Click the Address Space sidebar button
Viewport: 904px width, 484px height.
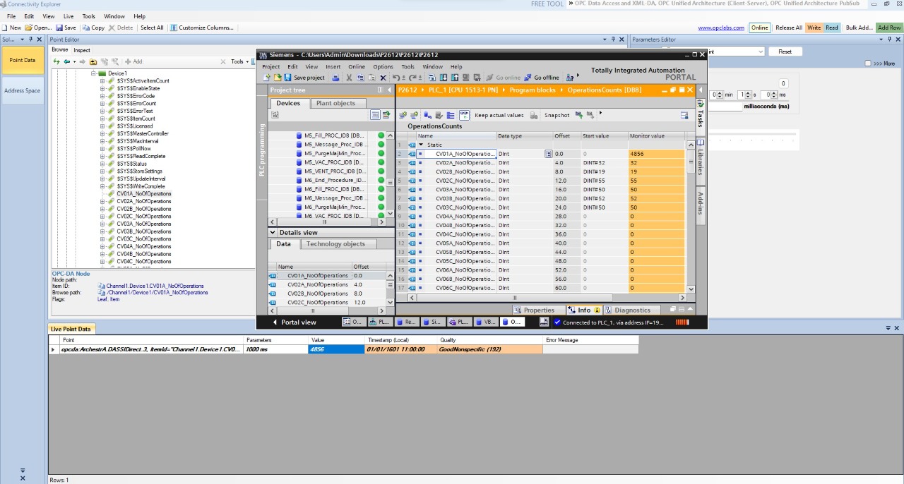(x=23, y=91)
